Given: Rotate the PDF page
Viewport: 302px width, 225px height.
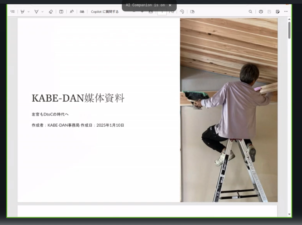Looking at the screenshot, I should (x=182, y=12).
